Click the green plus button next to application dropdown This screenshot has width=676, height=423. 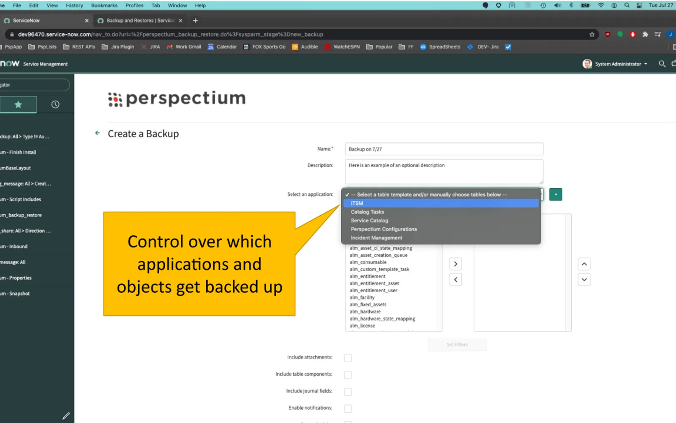(x=556, y=195)
